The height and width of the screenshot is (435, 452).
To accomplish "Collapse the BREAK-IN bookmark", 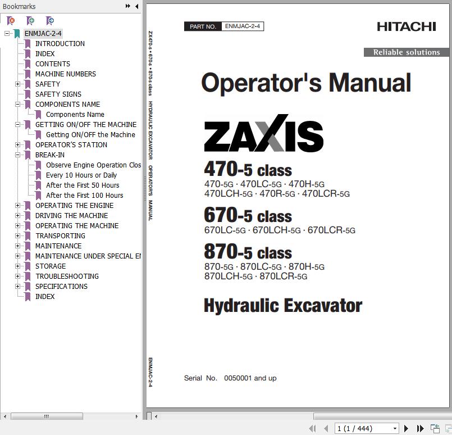I will point(17,155).
